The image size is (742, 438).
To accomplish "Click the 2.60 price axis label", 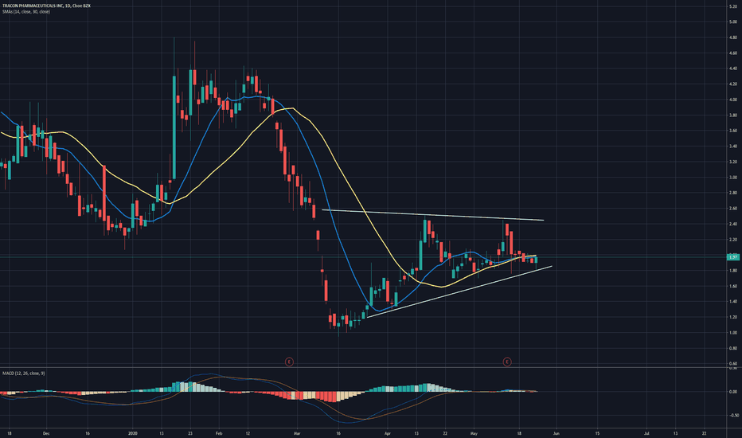I will click(x=732, y=209).
